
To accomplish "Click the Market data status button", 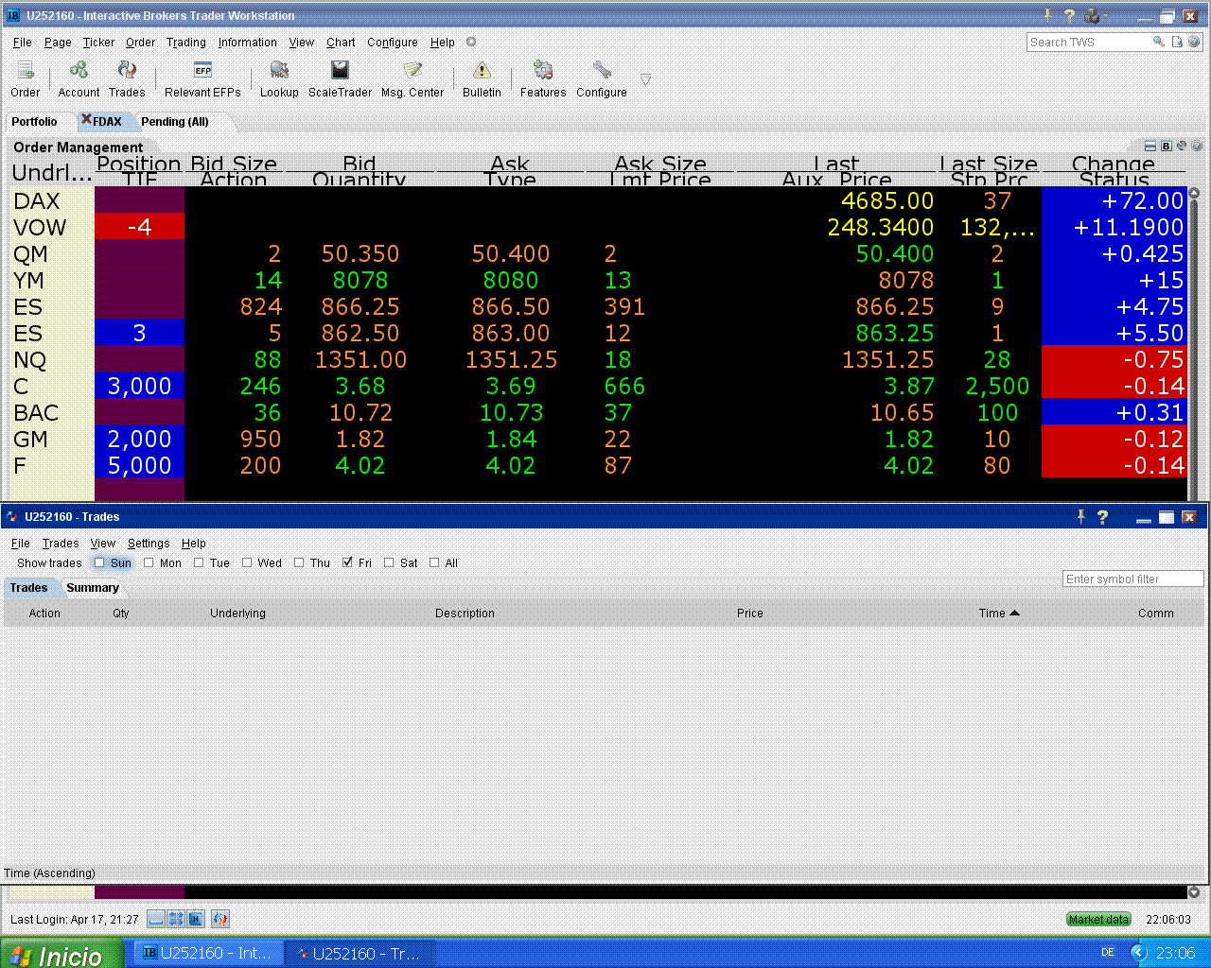I will coord(1098,919).
